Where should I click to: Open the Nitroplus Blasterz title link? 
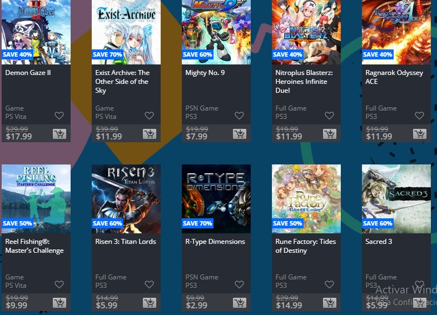point(304,82)
